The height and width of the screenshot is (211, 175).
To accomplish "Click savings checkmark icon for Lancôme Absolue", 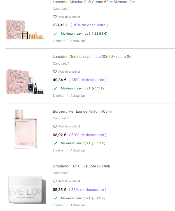I will pyautogui.click(x=55, y=34).
